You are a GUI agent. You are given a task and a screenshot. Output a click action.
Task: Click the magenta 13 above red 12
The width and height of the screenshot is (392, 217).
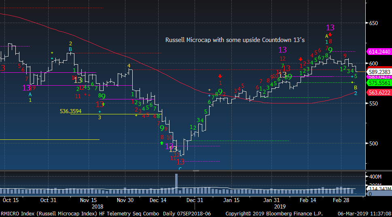[282, 50]
